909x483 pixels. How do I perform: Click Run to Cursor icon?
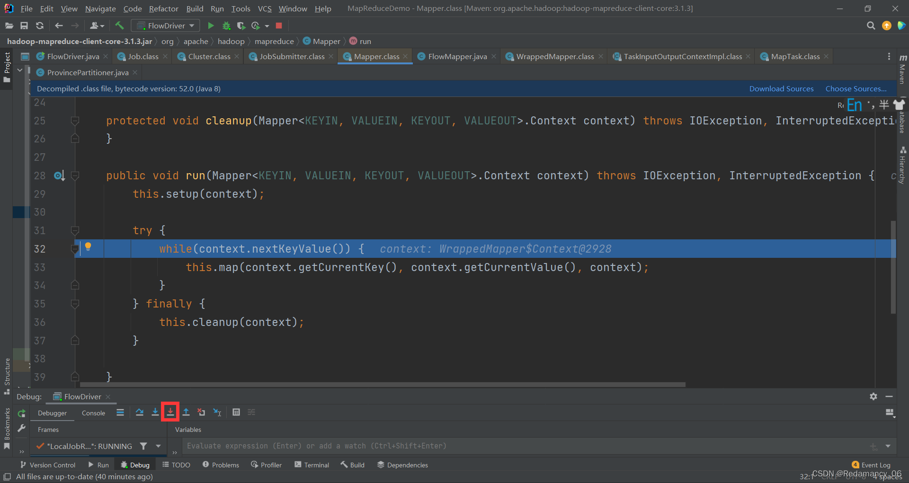click(x=217, y=412)
